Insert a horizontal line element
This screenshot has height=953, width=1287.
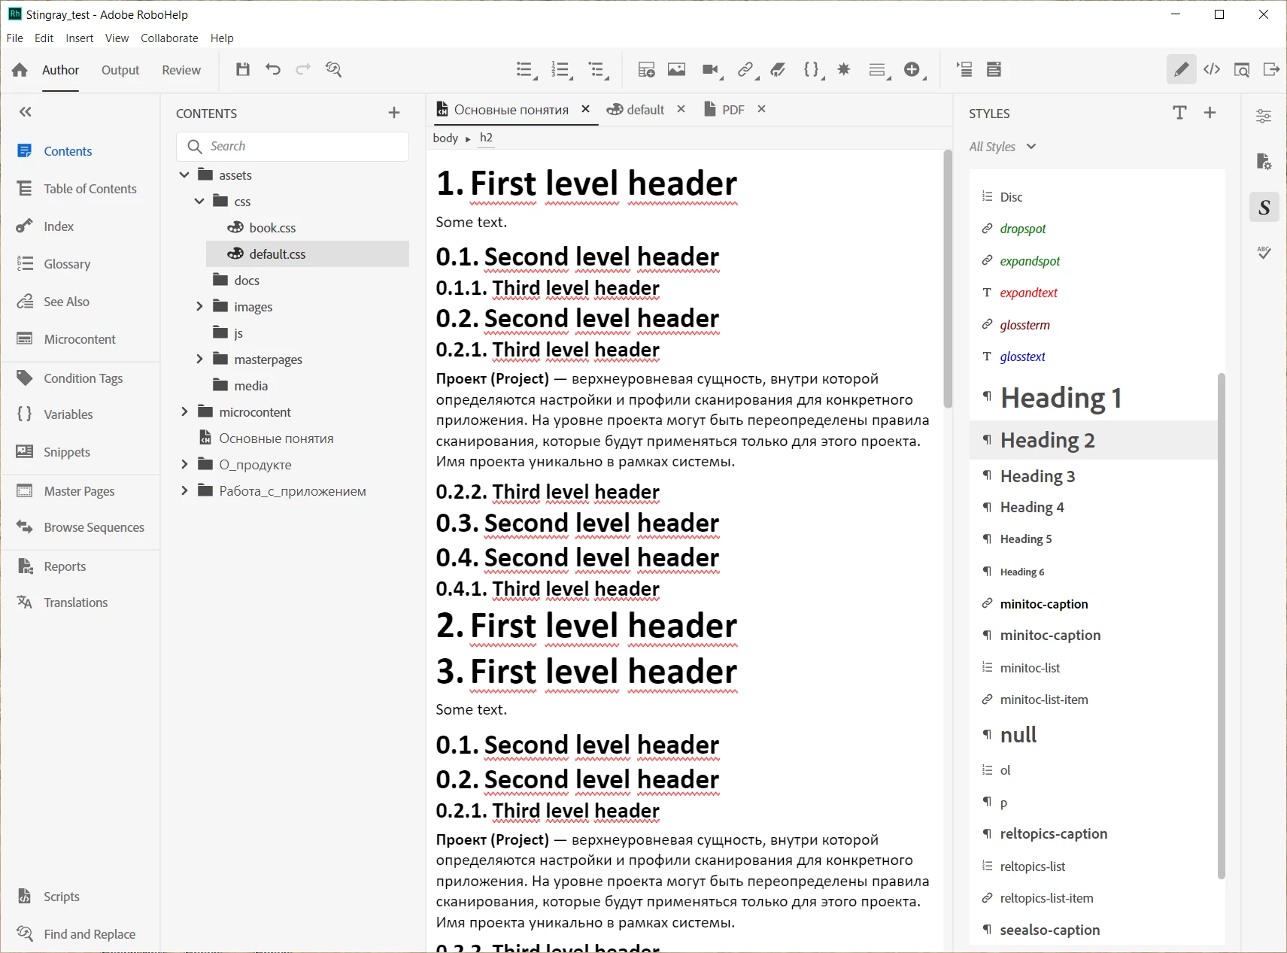pos(876,69)
